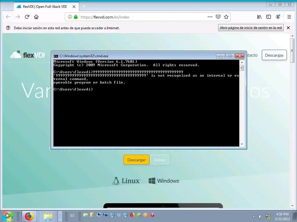
Task: Open the Firefox Library menu
Action: [259, 17]
